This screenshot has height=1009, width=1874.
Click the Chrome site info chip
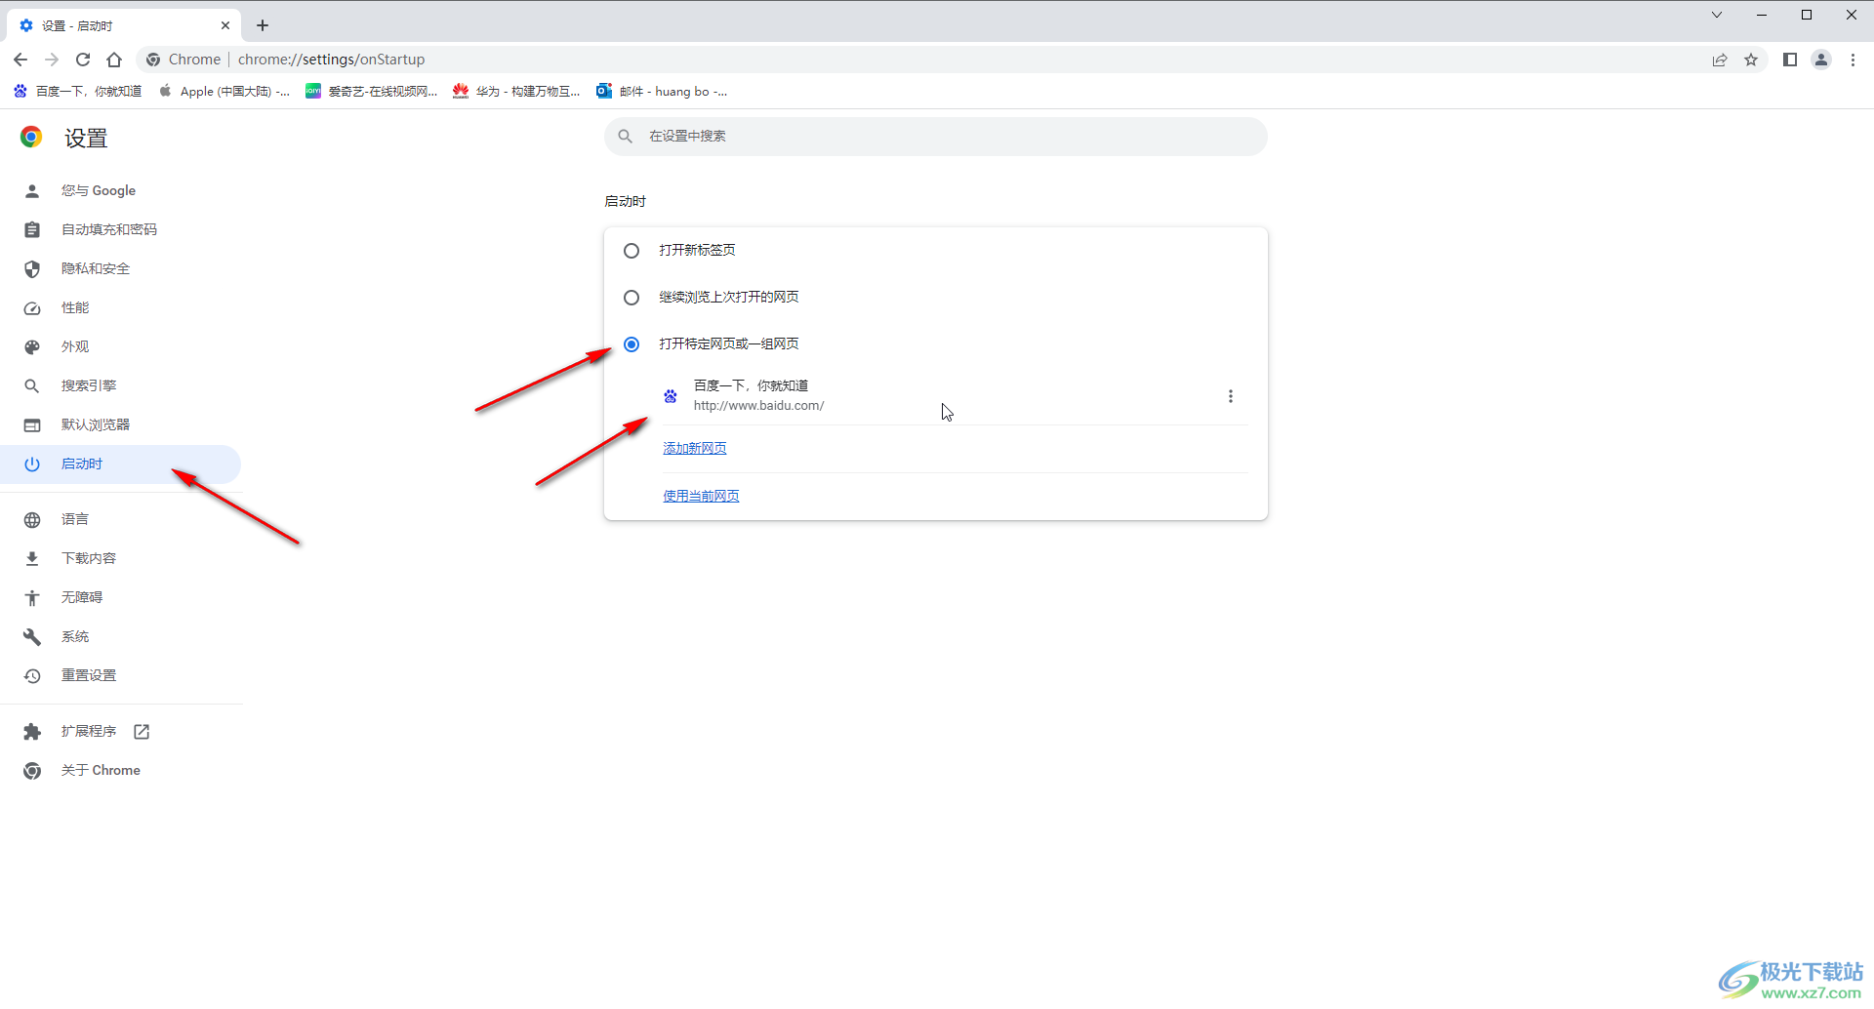183,60
